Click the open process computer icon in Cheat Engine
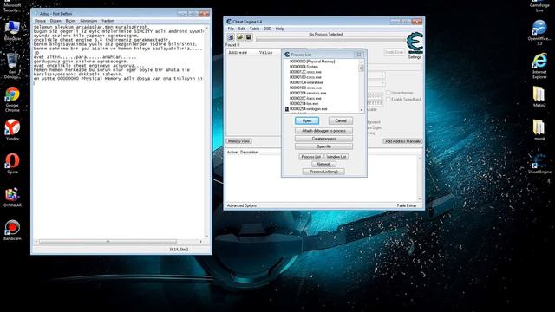555x312 pixels. [x=231, y=37]
